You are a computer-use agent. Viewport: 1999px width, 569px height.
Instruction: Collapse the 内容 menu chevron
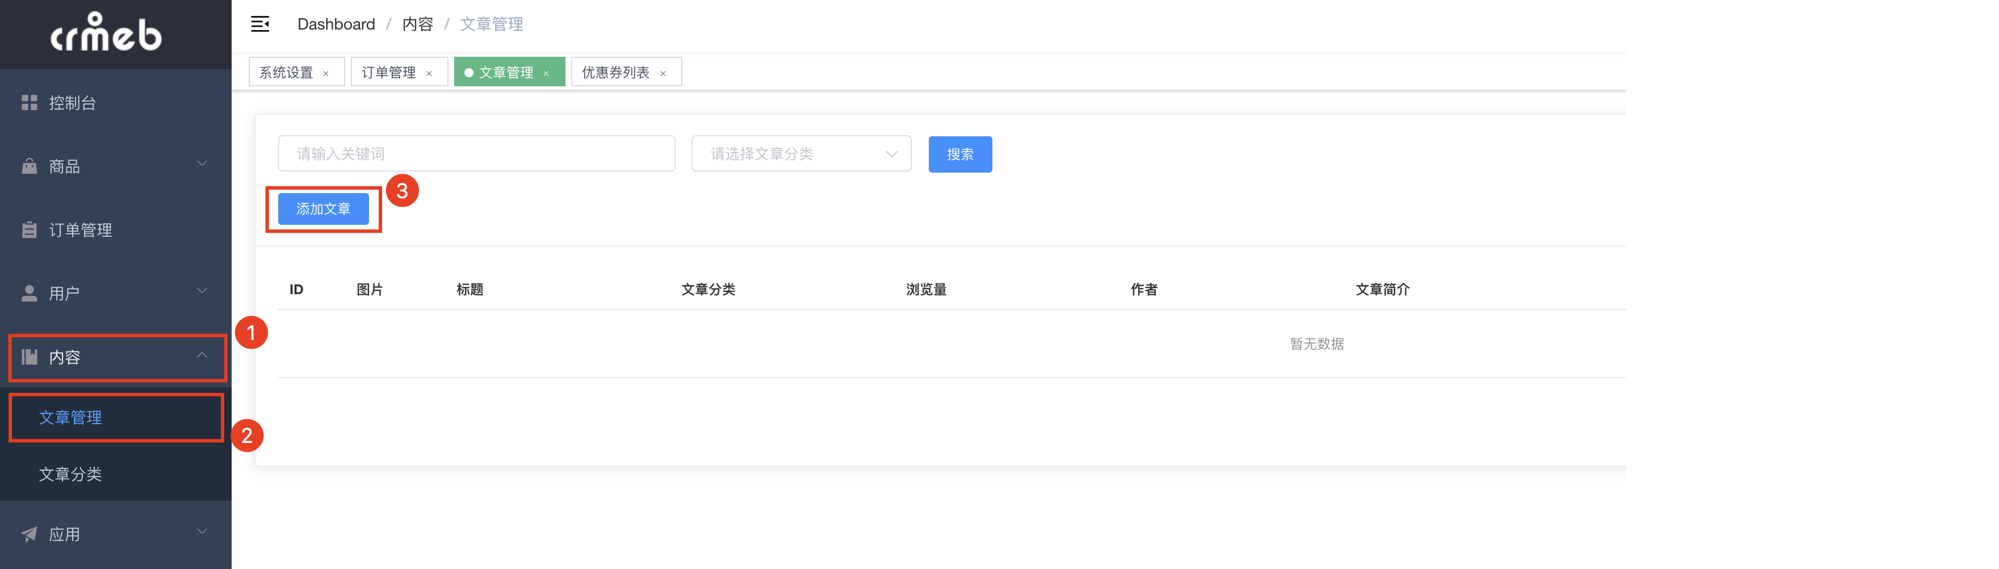[x=202, y=355]
